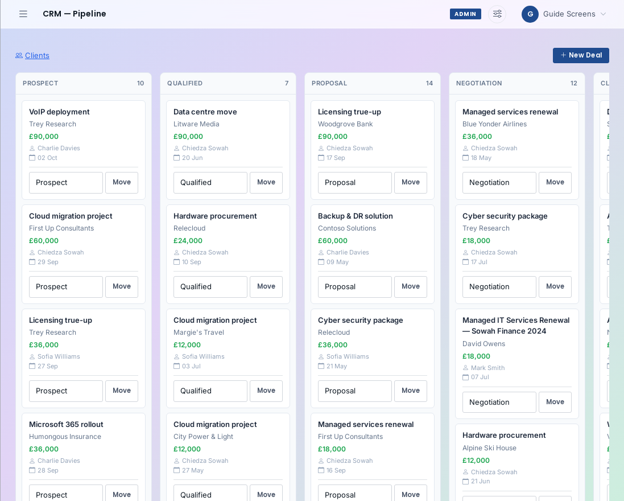Screen dimensions: 624x501
Task: Open the filter settings sliders icon
Action: pos(497,14)
